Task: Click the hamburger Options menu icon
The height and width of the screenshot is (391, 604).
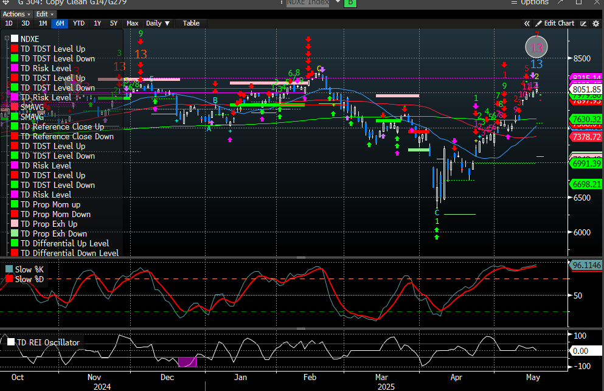Action: 513,3
